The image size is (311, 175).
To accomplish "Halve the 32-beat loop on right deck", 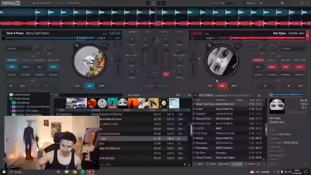I will pyautogui.click(x=255, y=86).
